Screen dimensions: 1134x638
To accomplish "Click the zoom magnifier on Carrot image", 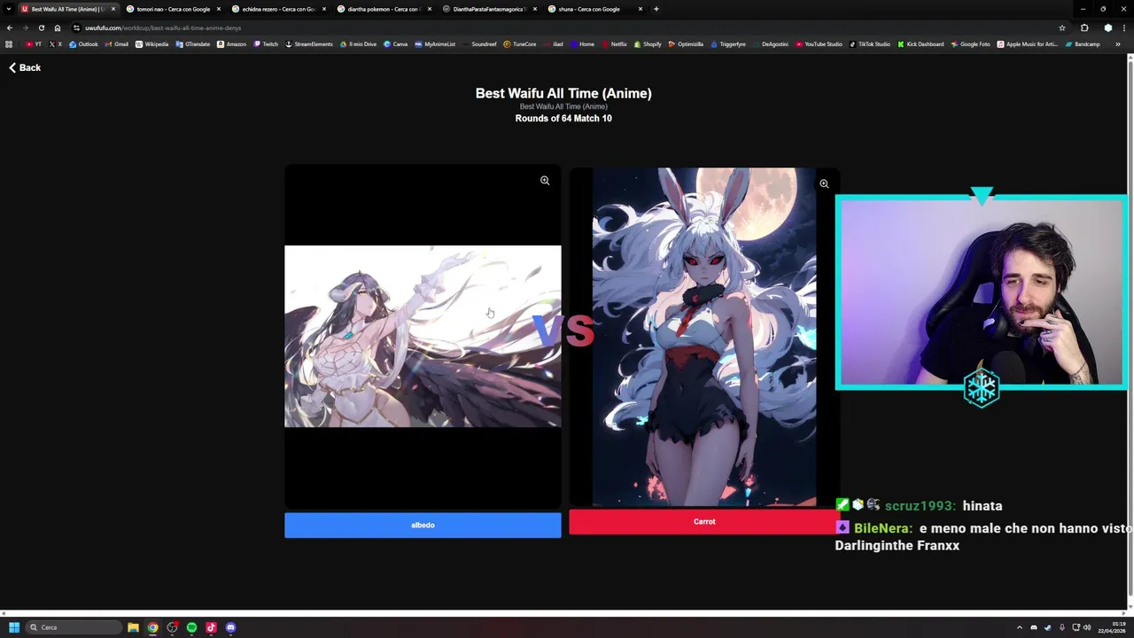I will click(824, 184).
